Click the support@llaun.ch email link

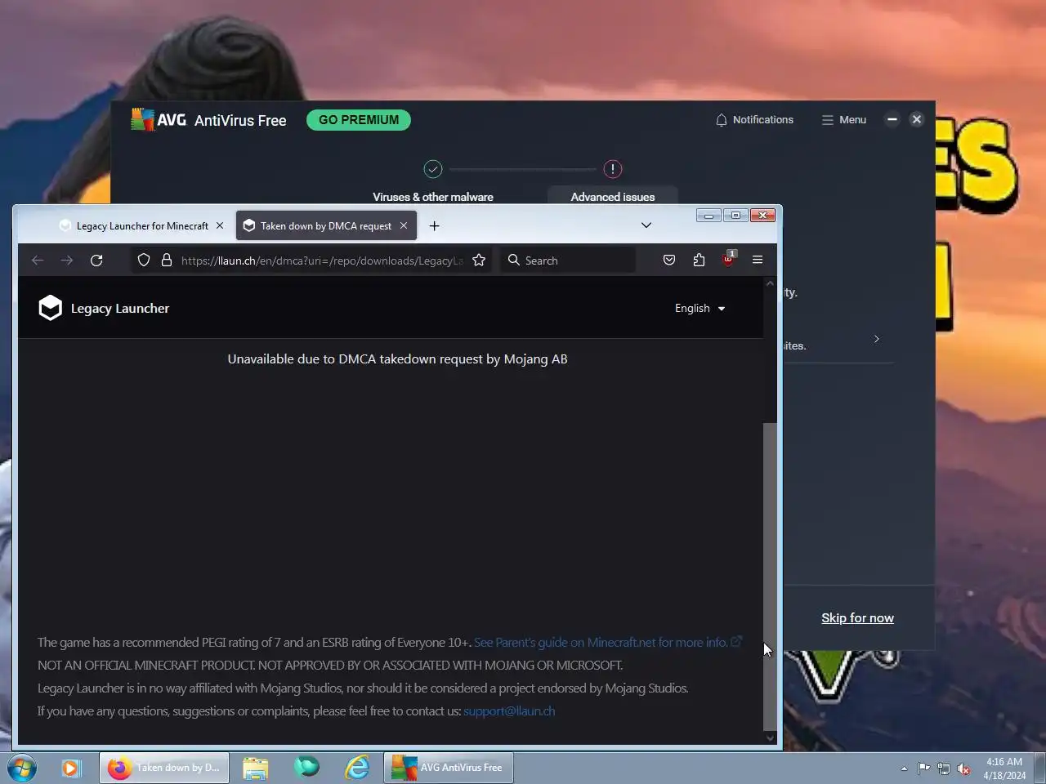(x=509, y=711)
